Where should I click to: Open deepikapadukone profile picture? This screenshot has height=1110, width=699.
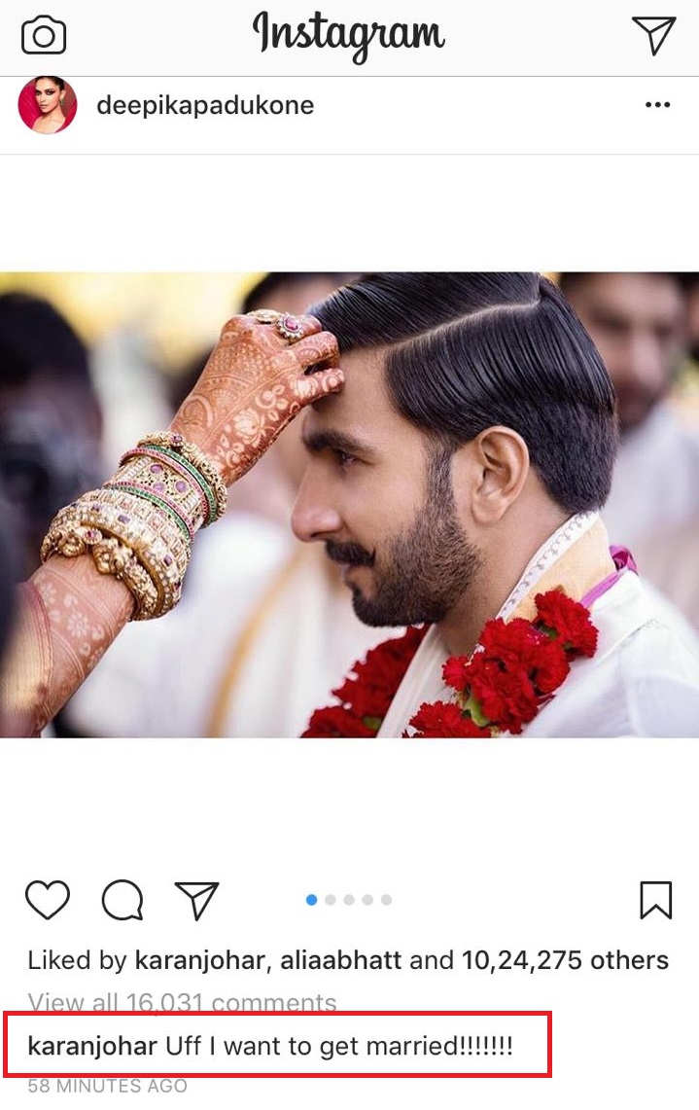point(48,105)
